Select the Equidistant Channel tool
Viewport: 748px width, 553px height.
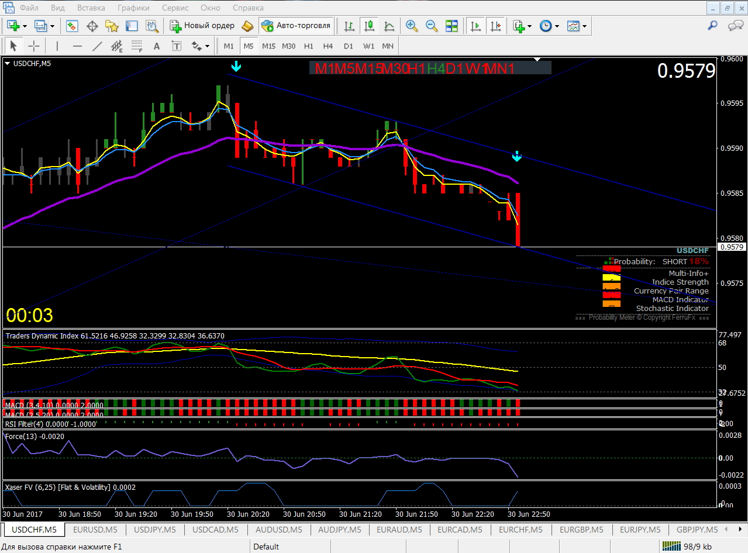click(117, 46)
